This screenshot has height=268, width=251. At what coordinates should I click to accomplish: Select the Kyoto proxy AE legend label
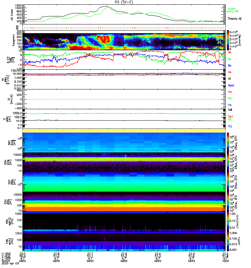click(232, 10)
